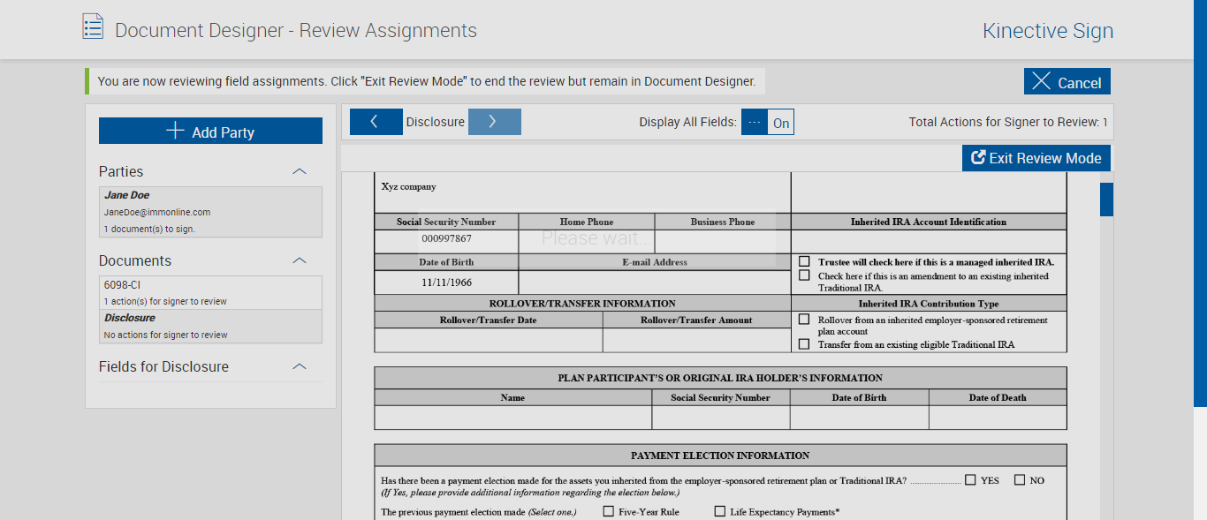Check Transfer from existing eligible Traditional IRA
This screenshot has height=520, width=1207.
point(804,344)
